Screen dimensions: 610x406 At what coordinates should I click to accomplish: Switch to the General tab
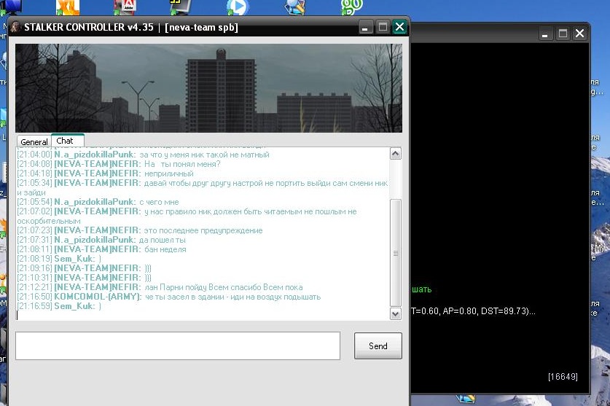point(34,142)
